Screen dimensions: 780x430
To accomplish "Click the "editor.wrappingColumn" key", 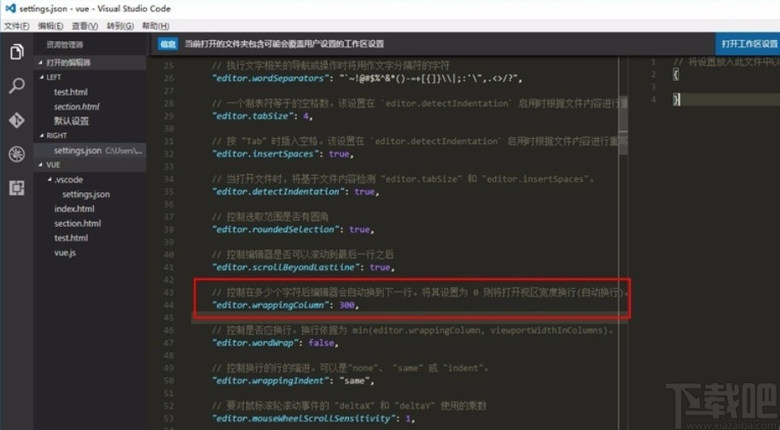I will click(271, 305).
